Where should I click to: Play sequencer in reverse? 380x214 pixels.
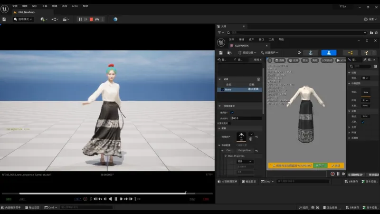click(x=110, y=199)
